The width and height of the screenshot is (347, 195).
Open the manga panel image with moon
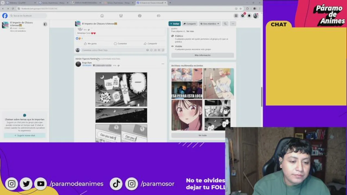click(x=121, y=89)
